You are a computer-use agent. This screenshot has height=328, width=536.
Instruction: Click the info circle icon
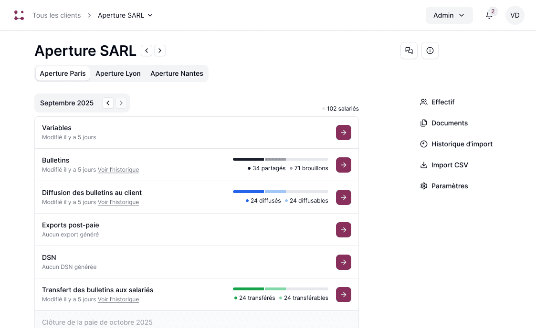[x=430, y=51]
